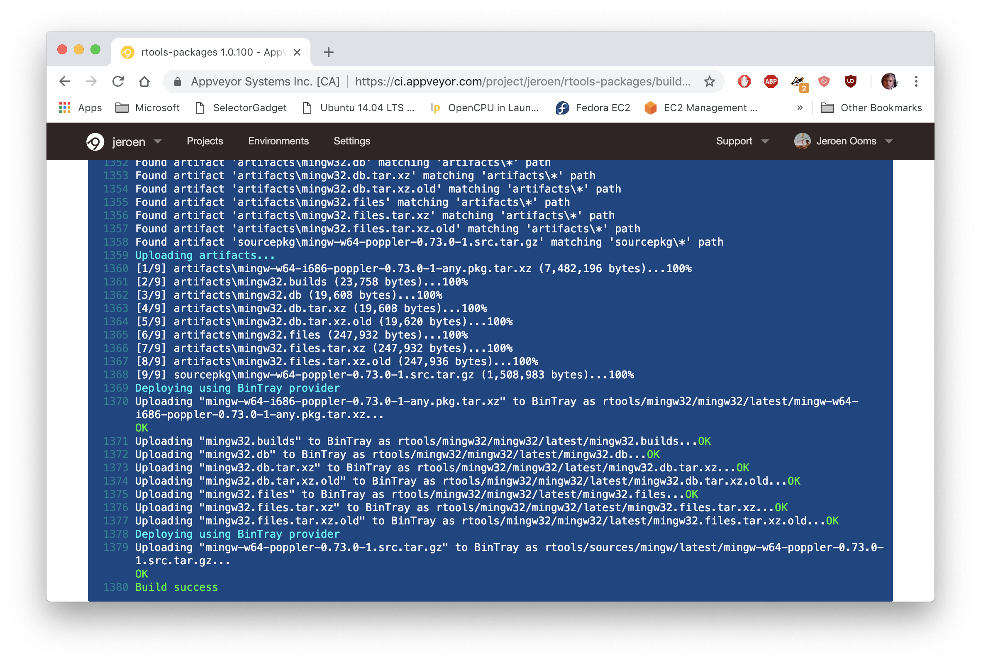
Task: Expand the jeroen account dropdown
Action: tap(158, 141)
